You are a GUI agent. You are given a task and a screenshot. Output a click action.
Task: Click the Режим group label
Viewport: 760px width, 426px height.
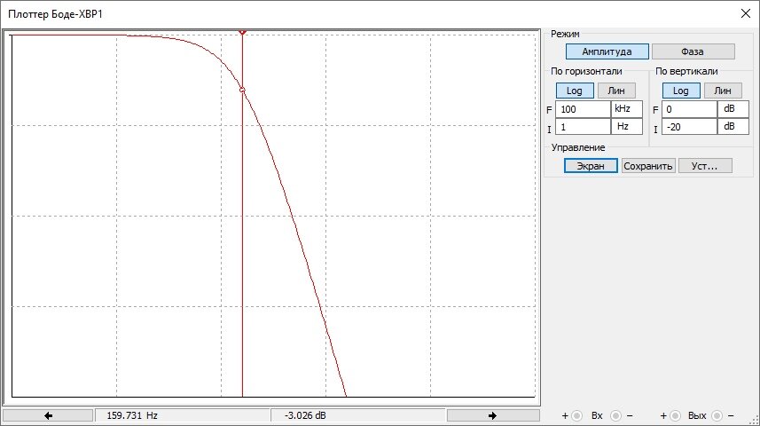pyautogui.click(x=565, y=34)
